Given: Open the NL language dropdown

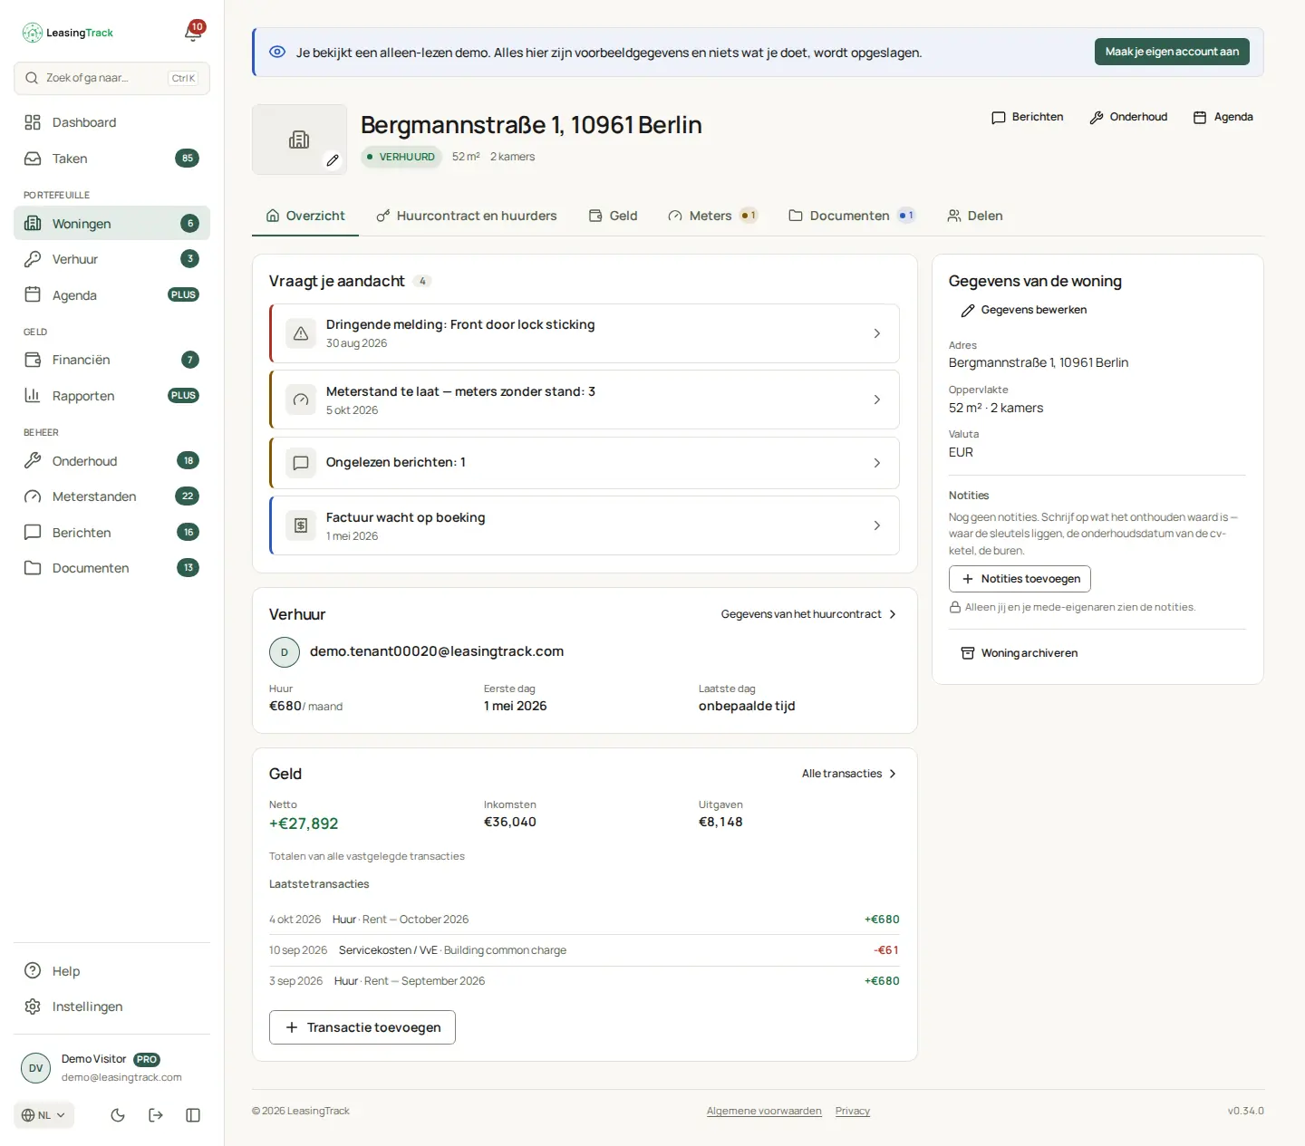Looking at the screenshot, I should 43,1115.
